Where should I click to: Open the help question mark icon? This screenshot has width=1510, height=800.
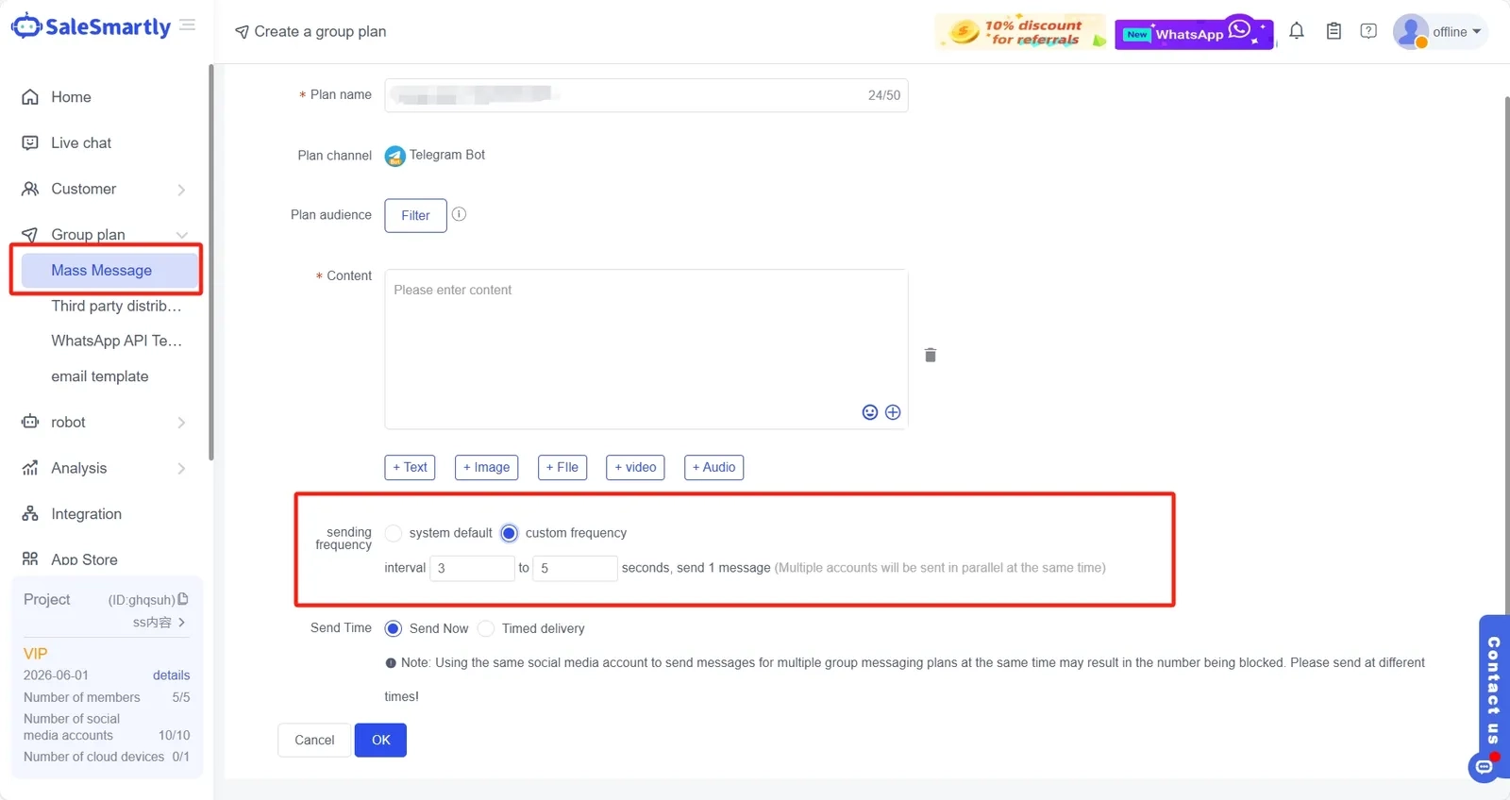[x=1368, y=31]
